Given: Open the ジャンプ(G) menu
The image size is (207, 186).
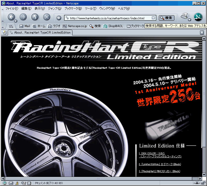Looking at the screenshot, I should (55, 9).
